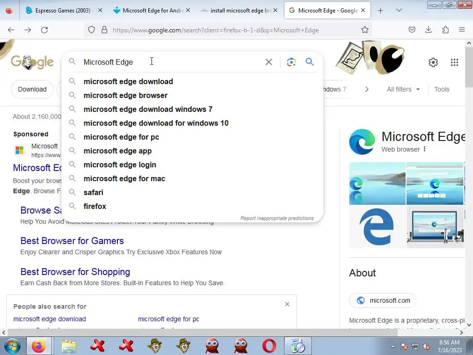
Task: Select suggestion microsoft edge browser
Action: click(192, 95)
